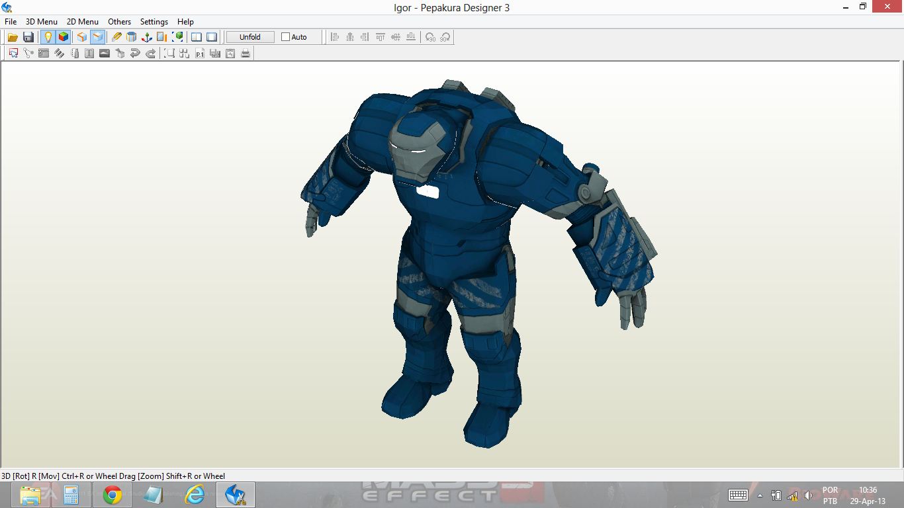Open the touch keyboard from the tray

point(738,495)
